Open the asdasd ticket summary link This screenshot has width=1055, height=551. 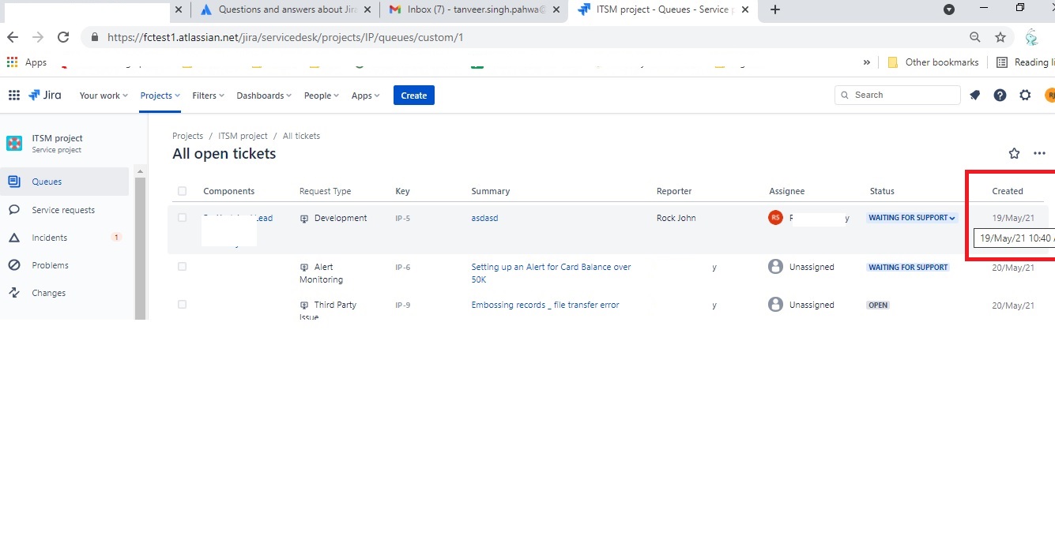484,218
